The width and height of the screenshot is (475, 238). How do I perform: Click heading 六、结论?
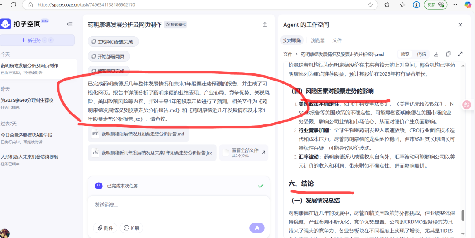coord(301,183)
